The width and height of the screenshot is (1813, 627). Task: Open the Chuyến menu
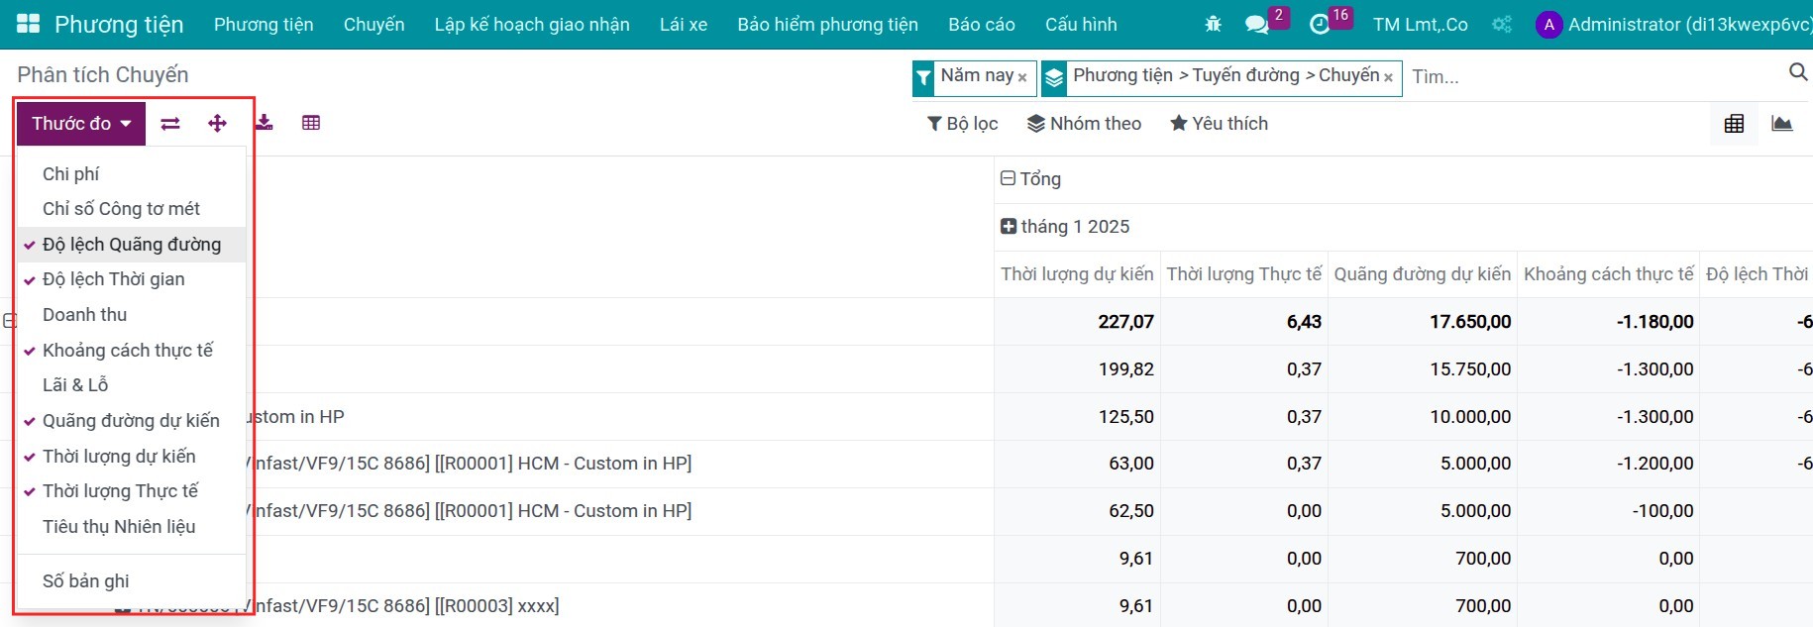click(373, 25)
